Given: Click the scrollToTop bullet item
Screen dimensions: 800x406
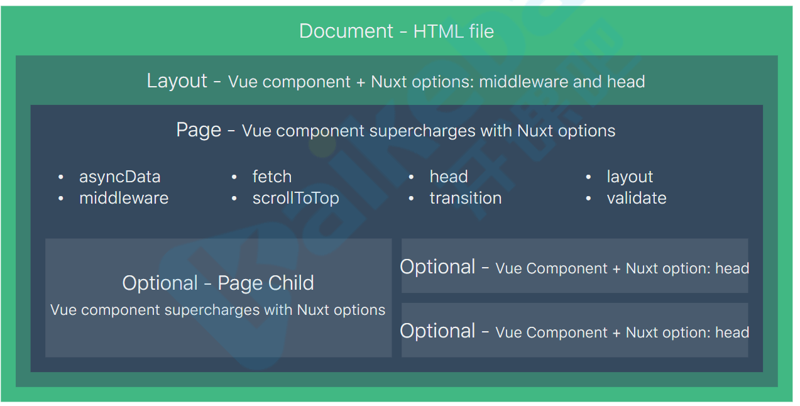Looking at the screenshot, I should (295, 198).
